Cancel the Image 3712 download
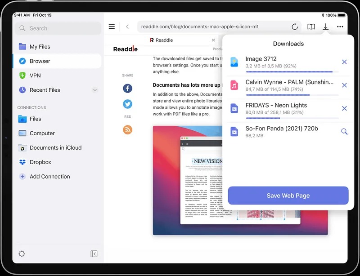Screen dimensions: 360x276 click(344, 62)
